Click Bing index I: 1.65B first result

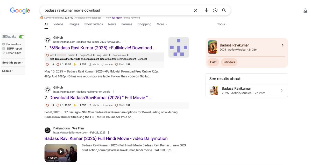point(80,65)
